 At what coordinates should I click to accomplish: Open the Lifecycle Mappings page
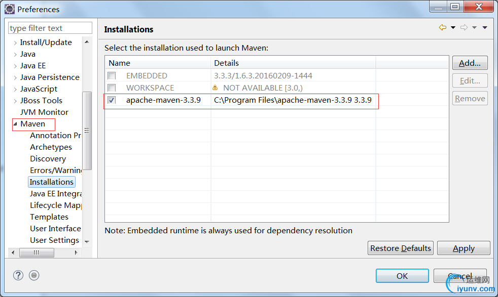pyautogui.click(x=56, y=205)
